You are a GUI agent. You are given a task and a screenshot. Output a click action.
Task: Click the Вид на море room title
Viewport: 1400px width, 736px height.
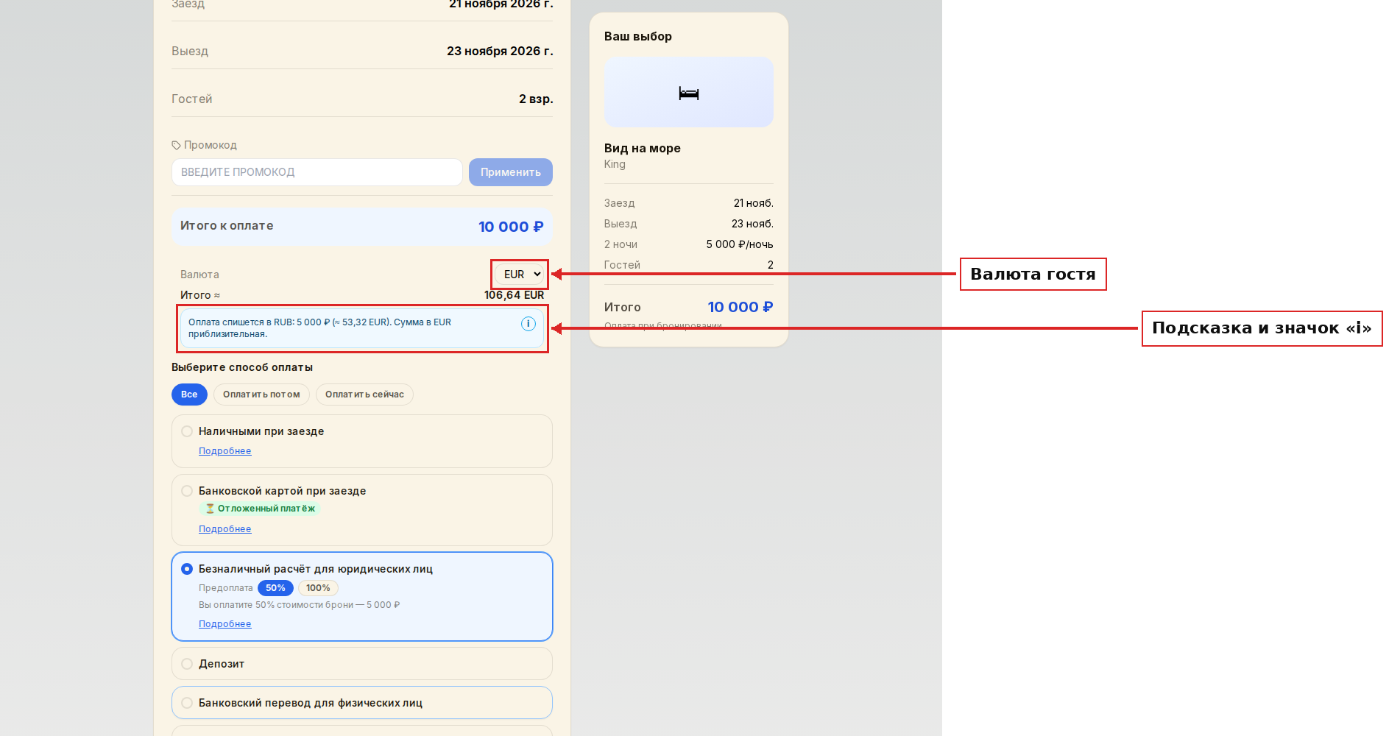coord(642,148)
